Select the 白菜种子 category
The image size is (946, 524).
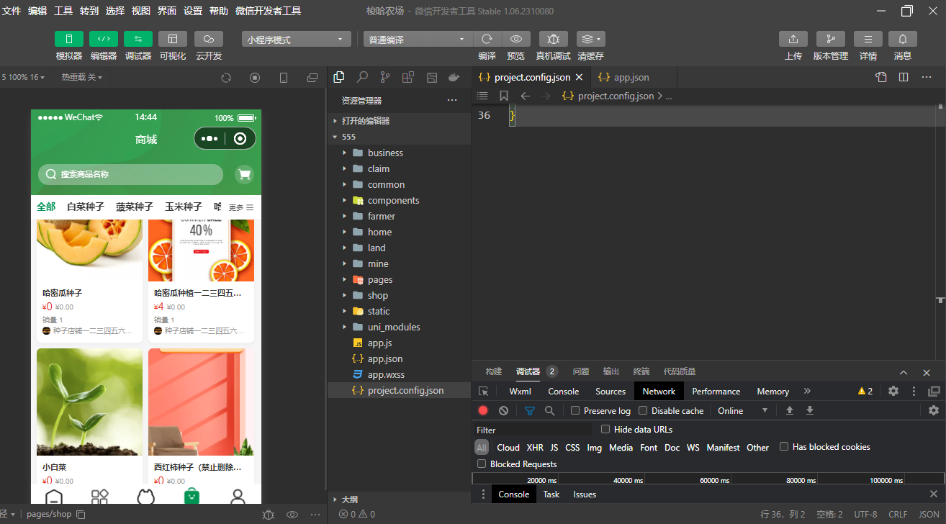point(86,207)
